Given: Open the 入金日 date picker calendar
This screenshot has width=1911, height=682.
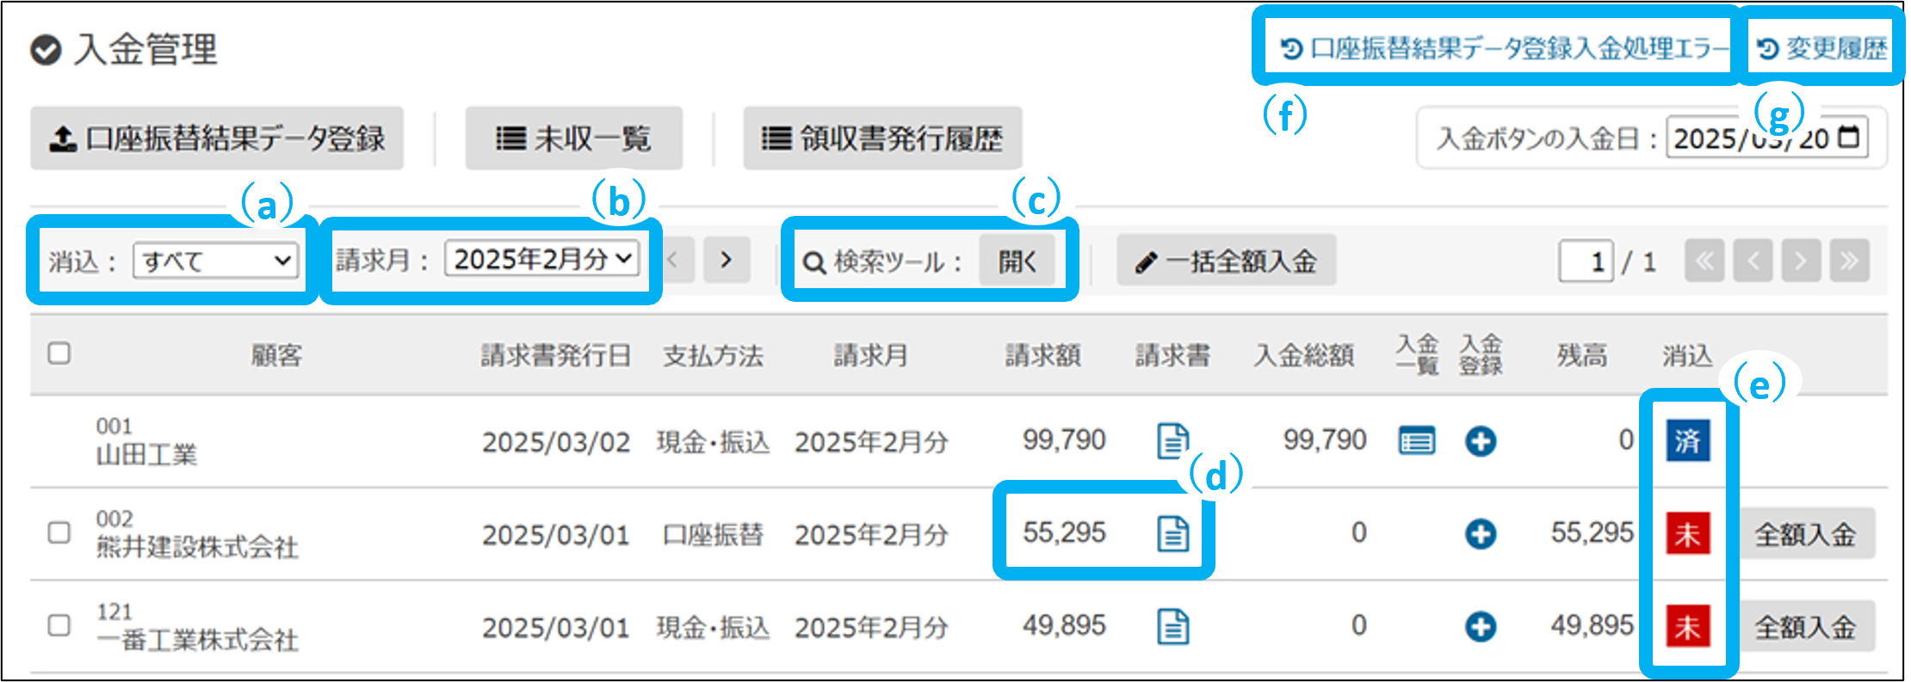Looking at the screenshot, I should pos(1848,138).
